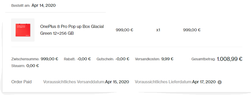
Task: Click the quantity x1 text
Action: tap(158, 30)
